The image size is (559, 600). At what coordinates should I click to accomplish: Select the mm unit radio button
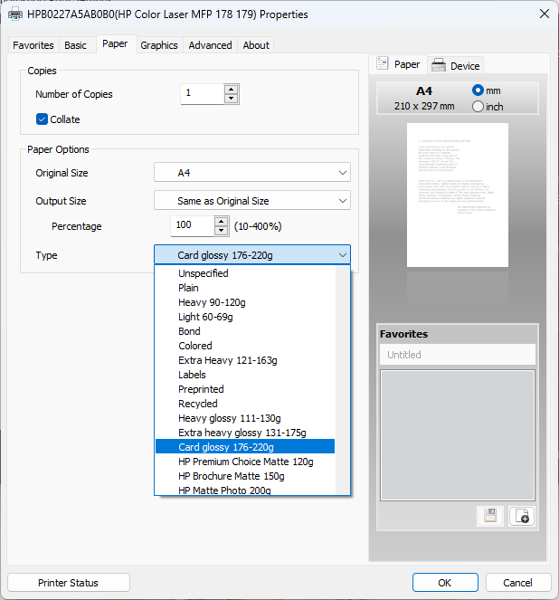click(x=478, y=90)
